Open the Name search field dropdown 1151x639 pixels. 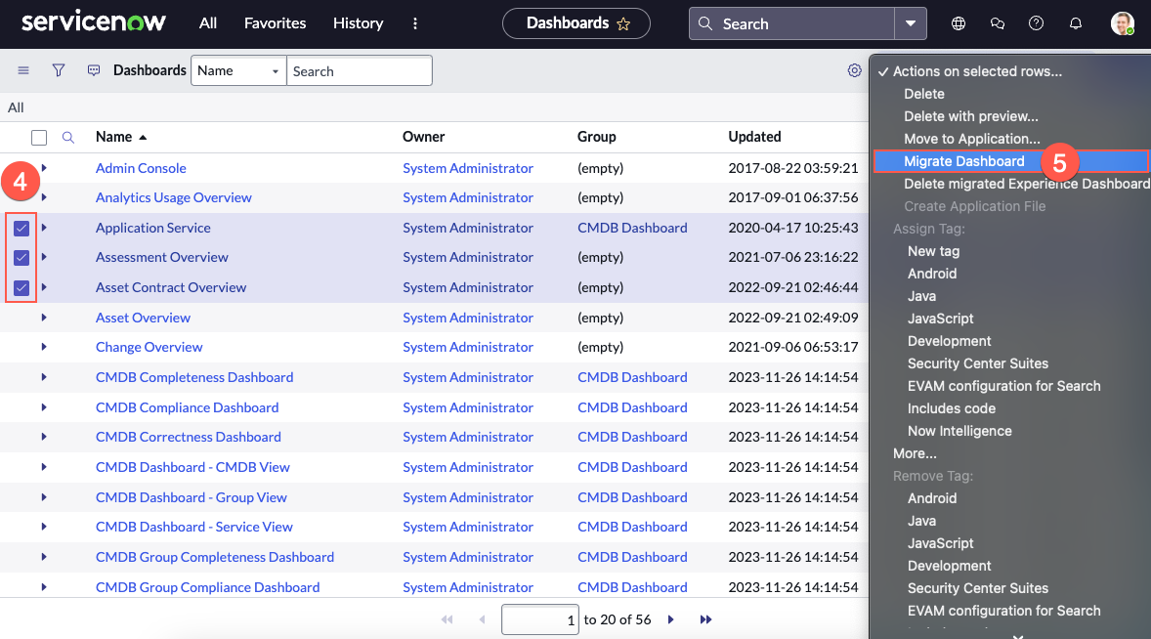tap(238, 71)
